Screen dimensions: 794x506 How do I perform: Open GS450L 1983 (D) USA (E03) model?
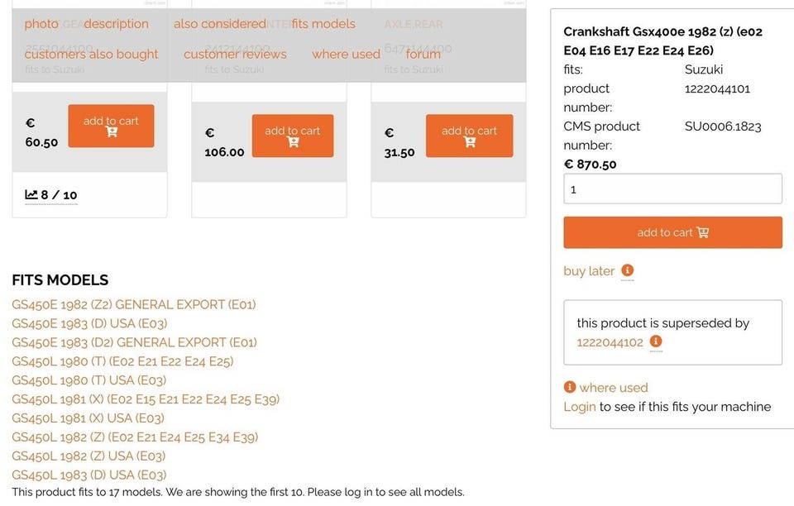click(x=88, y=475)
